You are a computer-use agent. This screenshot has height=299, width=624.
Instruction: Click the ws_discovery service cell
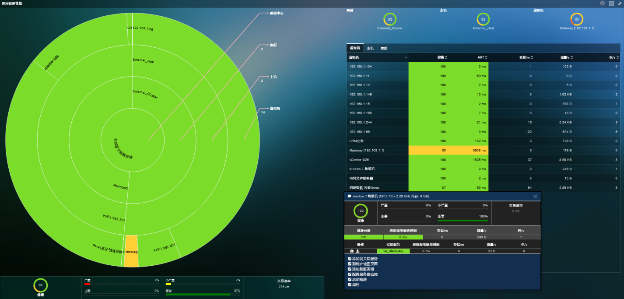[393, 251]
